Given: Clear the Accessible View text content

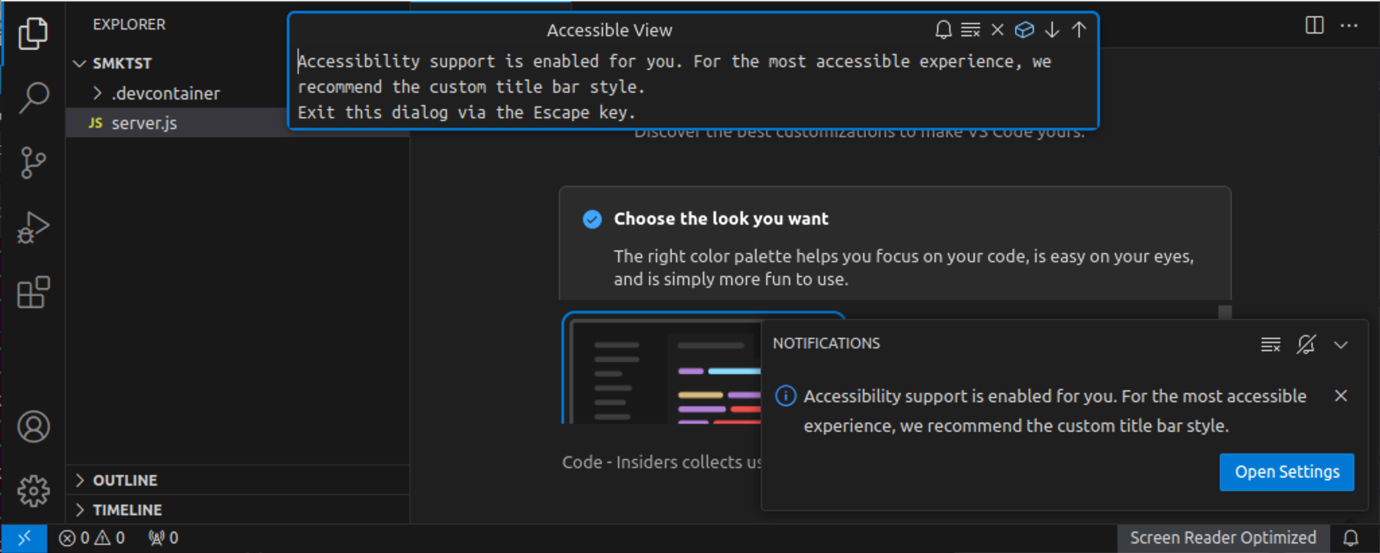Looking at the screenshot, I should click(x=970, y=30).
